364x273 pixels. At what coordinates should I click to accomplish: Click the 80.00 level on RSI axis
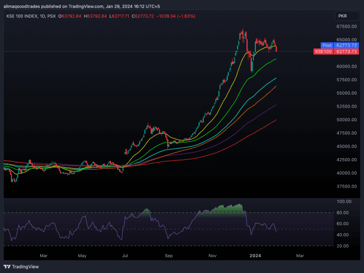(345, 212)
